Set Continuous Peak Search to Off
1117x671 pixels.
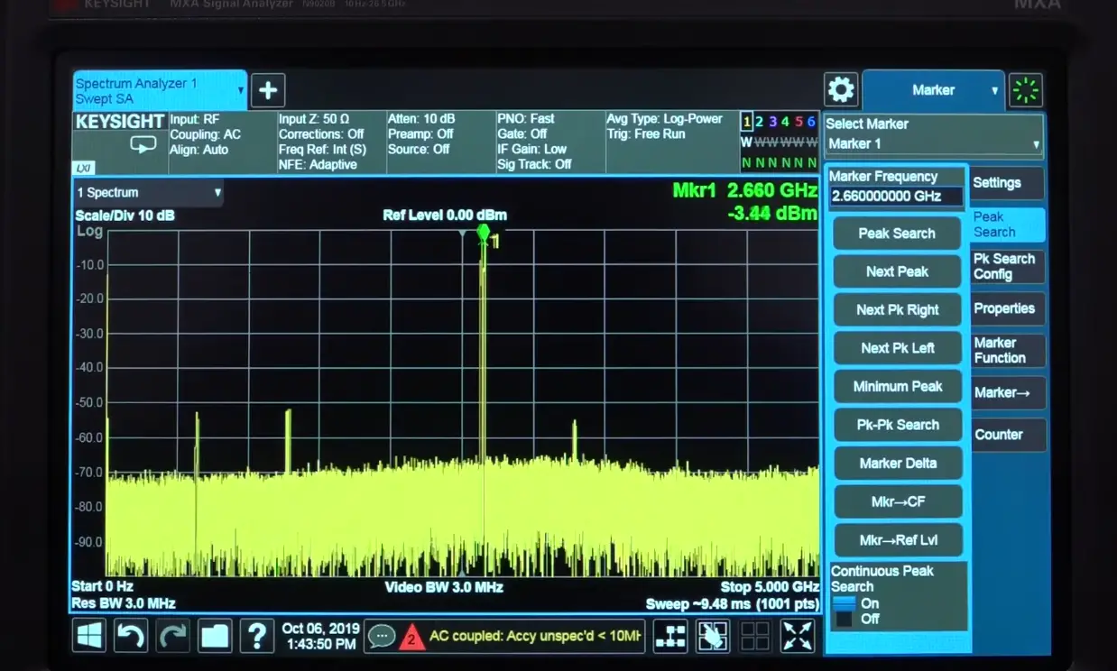(855, 620)
